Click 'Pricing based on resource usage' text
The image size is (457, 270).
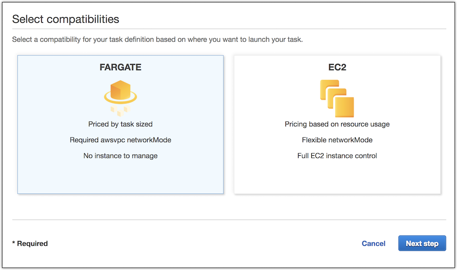click(337, 124)
